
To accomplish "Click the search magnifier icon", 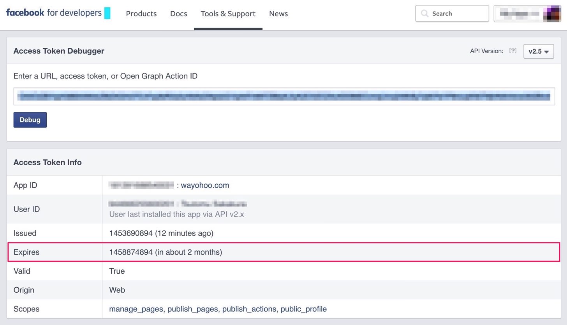I will (424, 14).
